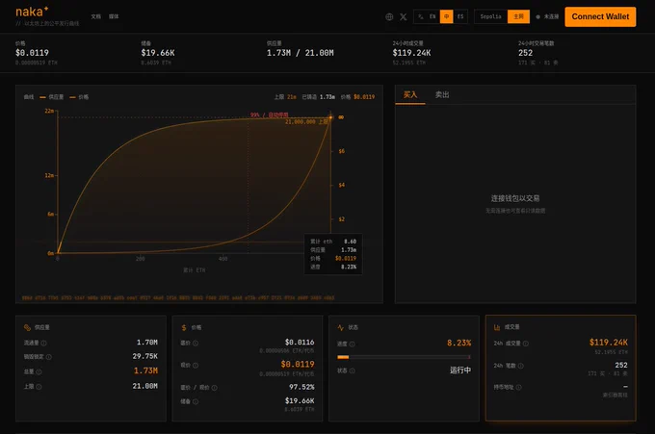Click the unconnected status dot indicator
Image resolution: width=655 pixels, height=434 pixels.
[538, 16]
